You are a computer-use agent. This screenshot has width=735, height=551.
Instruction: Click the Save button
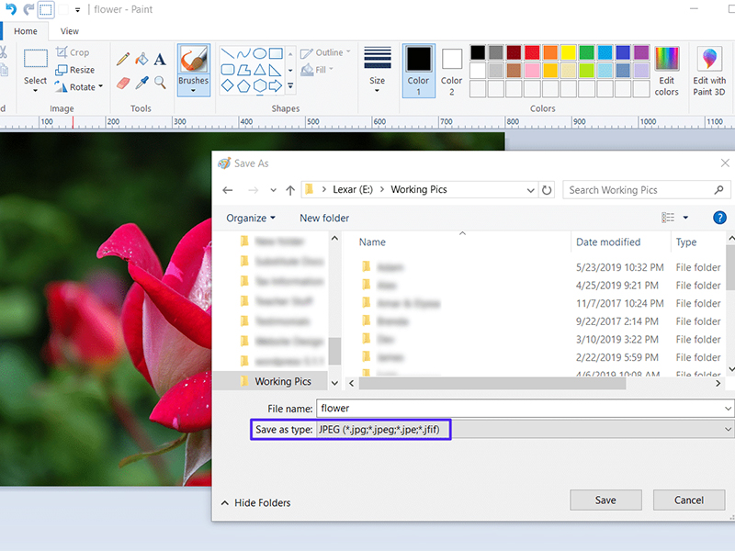(x=605, y=500)
